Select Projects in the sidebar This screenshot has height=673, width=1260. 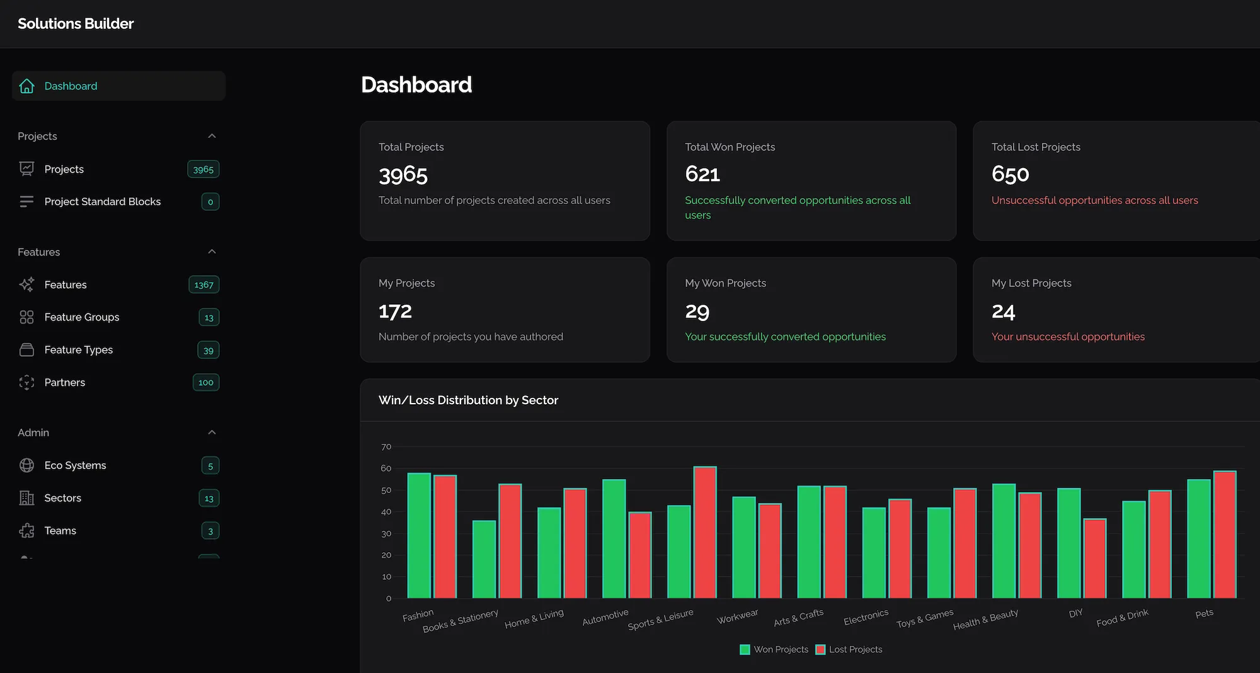[64, 169]
